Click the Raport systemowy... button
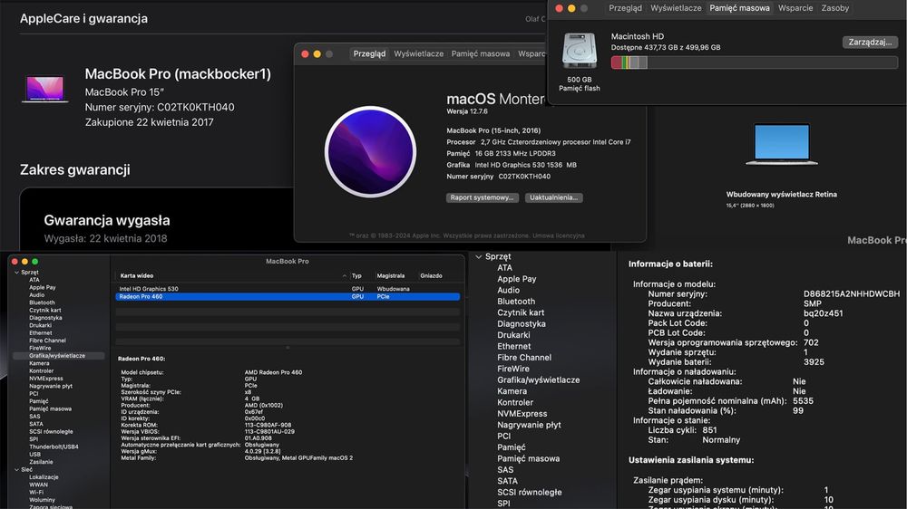This screenshot has height=509, width=907. coord(482,197)
